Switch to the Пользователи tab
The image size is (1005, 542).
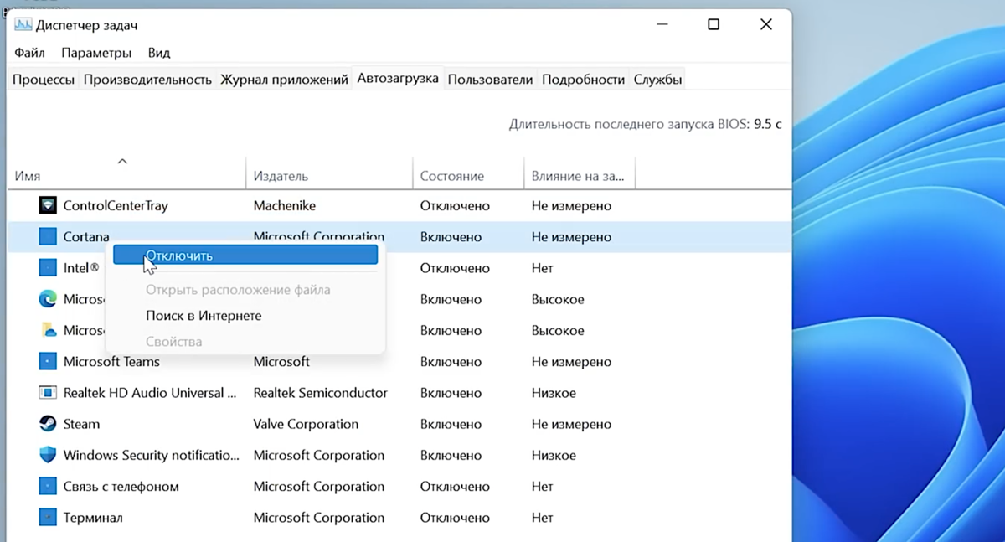coord(490,80)
